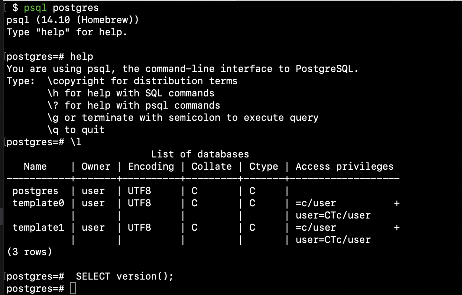Click the 'postgres' database name in table

pos(35,191)
